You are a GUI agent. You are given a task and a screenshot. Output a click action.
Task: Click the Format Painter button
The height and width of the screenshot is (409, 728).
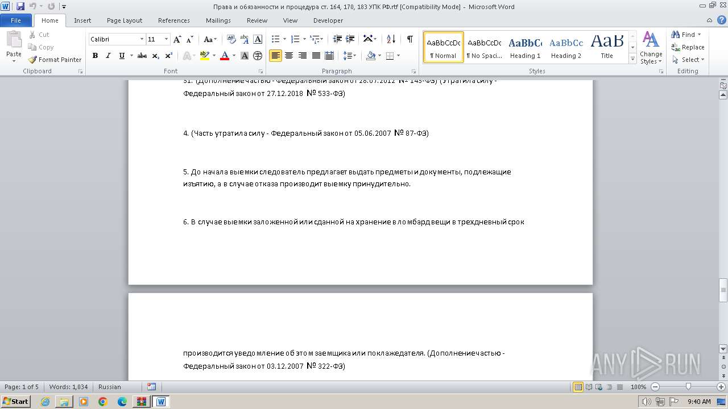(x=55, y=60)
